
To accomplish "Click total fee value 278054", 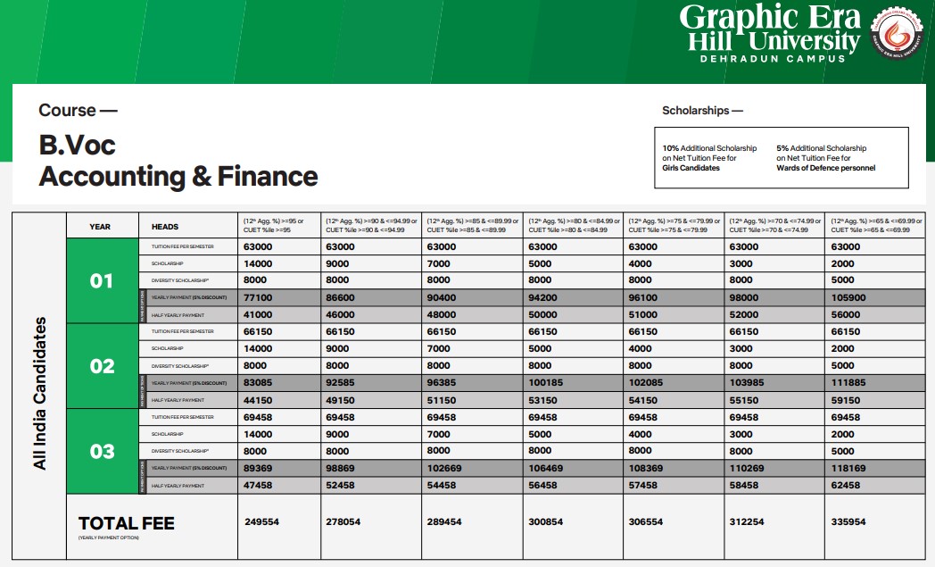I will click(343, 521).
